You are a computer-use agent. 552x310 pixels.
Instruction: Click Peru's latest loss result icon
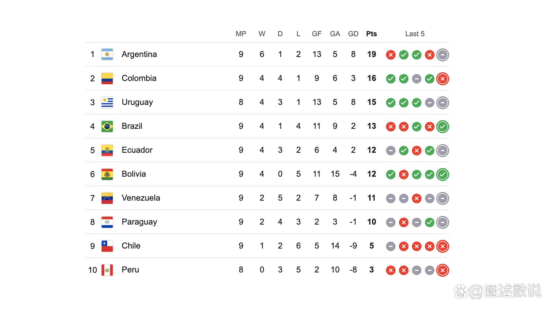click(442, 270)
